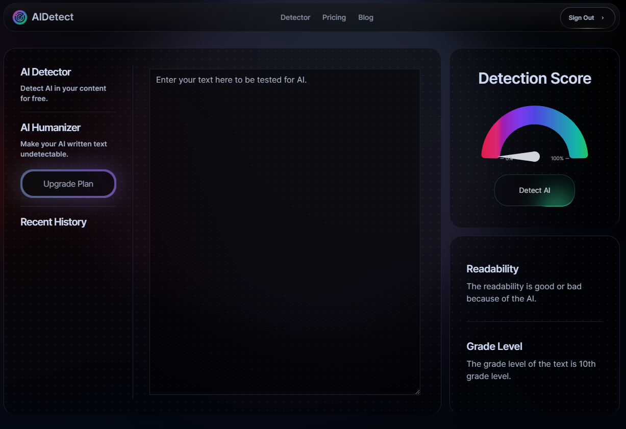Click the AIDetect spiral logo icon
Viewport: 626px width, 429px height.
coord(19,17)
